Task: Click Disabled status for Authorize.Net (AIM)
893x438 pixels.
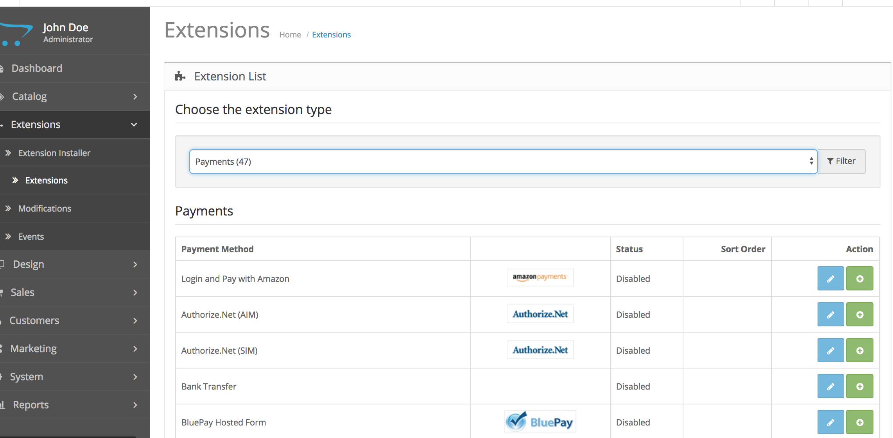Action: [633, 315]
